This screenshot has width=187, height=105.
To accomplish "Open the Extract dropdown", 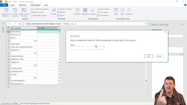I will click(x=62, y=12).
